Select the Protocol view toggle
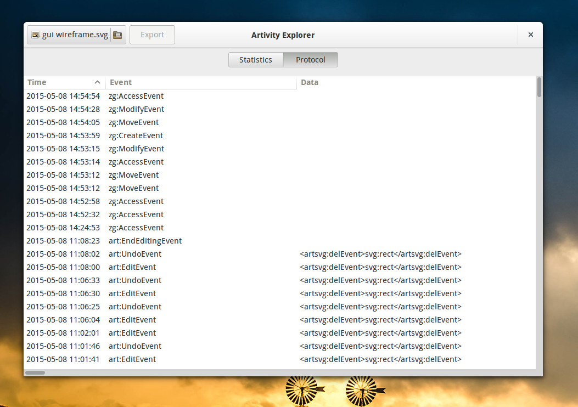 pos(310,60)
